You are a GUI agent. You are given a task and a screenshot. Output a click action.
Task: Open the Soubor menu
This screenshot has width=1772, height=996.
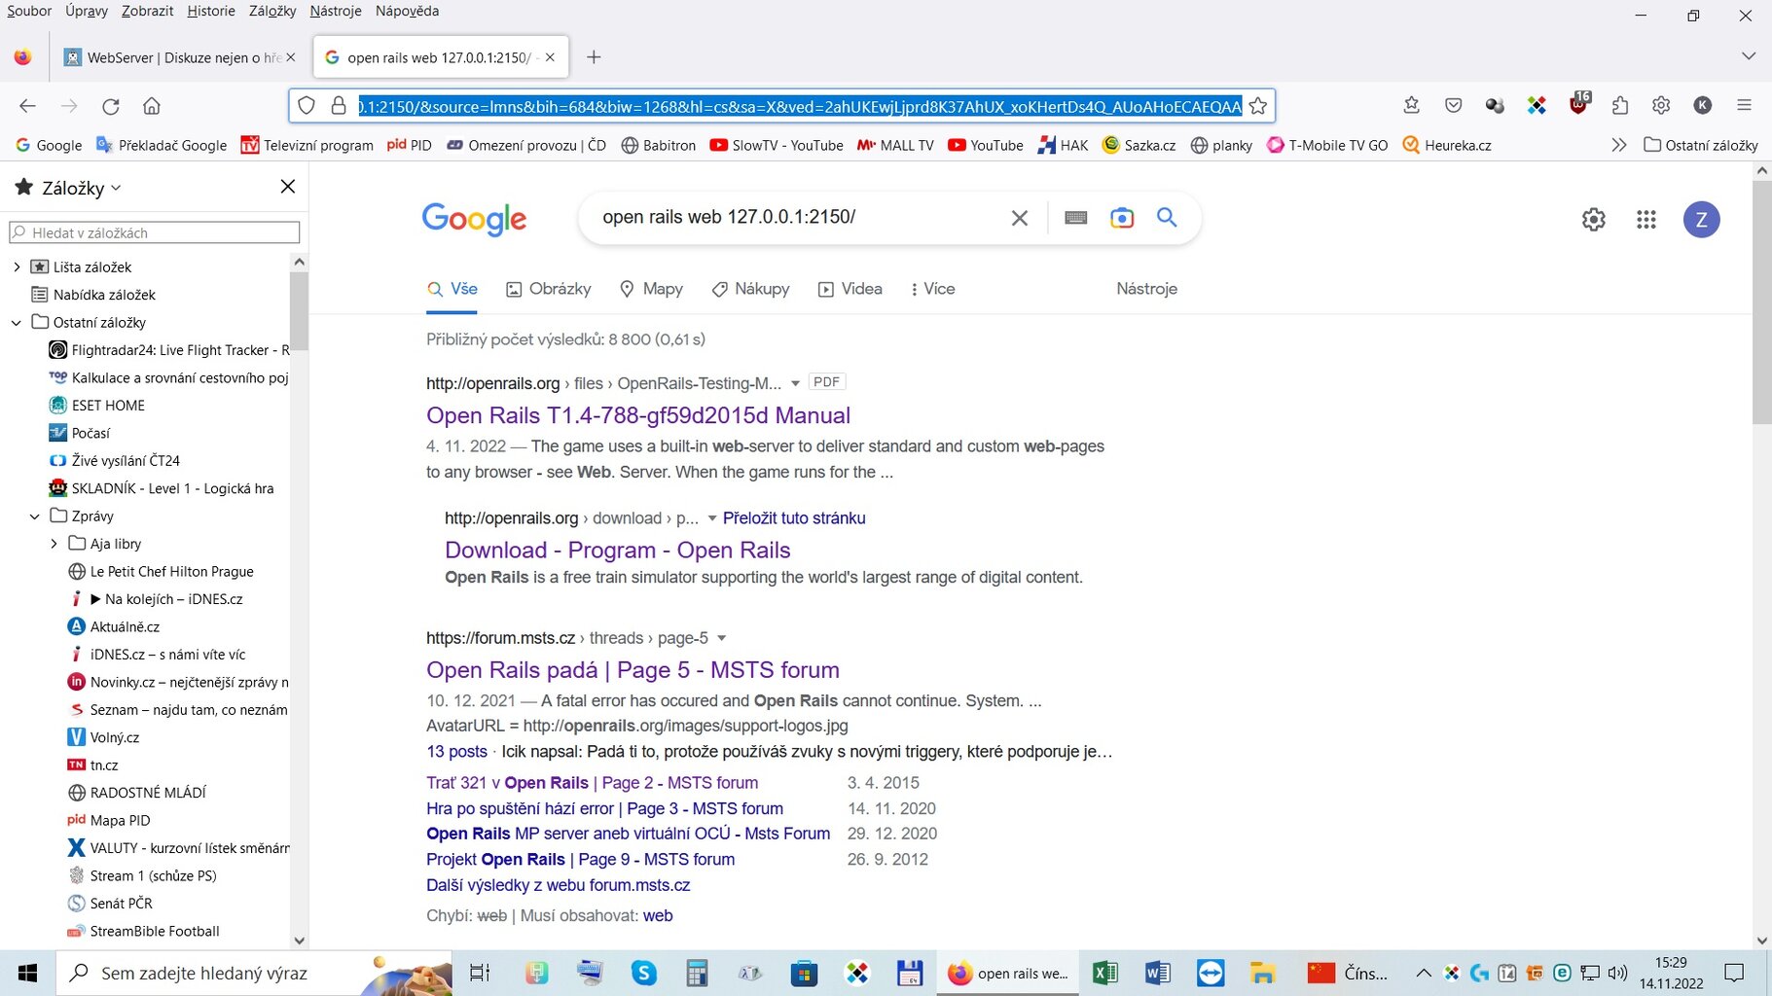[29, 11]
